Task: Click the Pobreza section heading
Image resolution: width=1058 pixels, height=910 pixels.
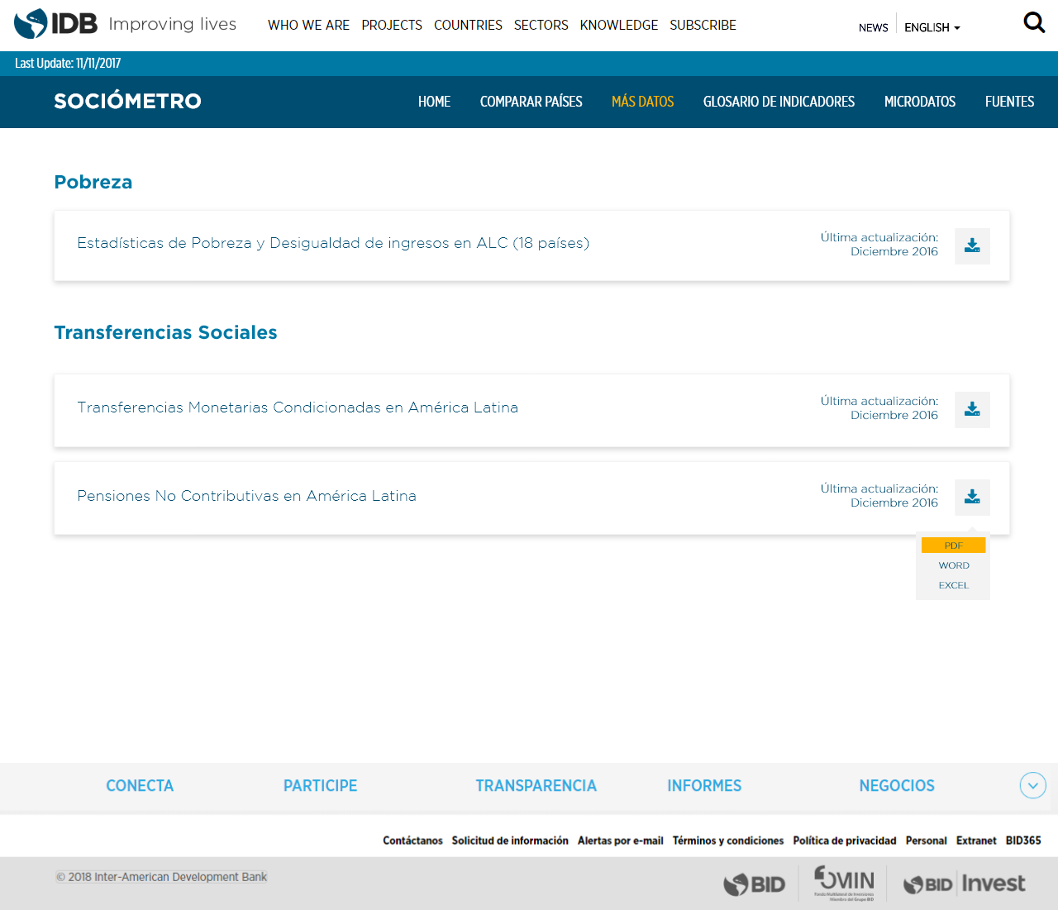Action: (x=93, y=182)
